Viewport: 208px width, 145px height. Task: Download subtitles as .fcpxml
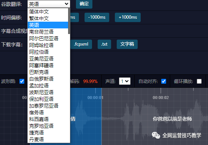coord(81,44)
